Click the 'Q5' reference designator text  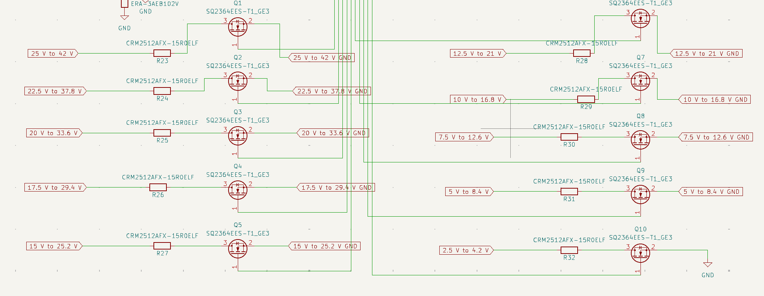(x=237, y=225)
